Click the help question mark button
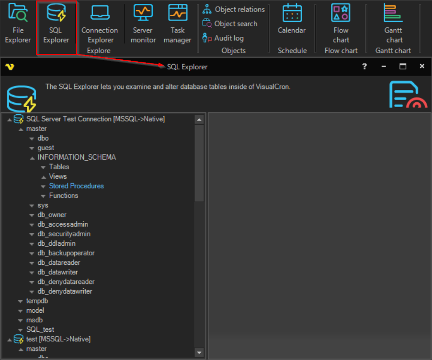 coord(364,66)
